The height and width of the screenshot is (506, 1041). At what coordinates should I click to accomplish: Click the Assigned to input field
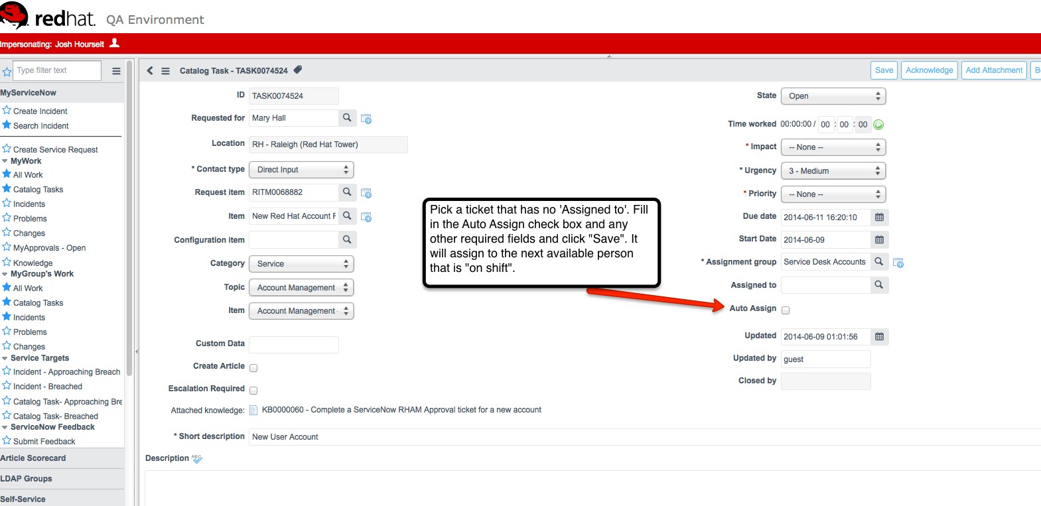coord(826,285)
